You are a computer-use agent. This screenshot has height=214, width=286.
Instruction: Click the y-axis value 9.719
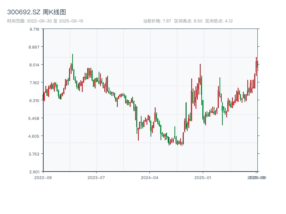coord(34,29)
